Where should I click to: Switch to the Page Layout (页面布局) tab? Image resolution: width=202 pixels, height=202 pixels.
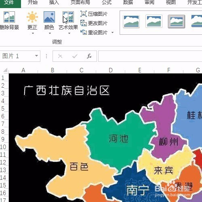pos(80,2)
